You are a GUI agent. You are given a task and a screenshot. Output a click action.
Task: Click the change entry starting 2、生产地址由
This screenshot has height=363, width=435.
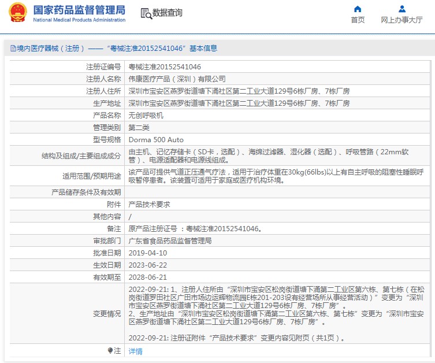[x=276, y=318]
